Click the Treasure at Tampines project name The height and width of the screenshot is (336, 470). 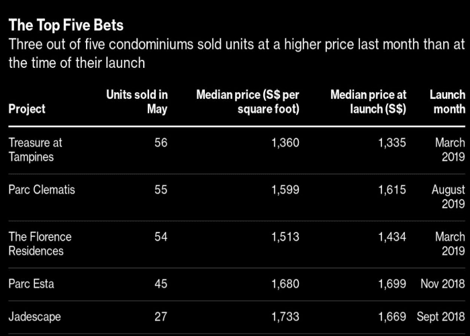(36, 150)
